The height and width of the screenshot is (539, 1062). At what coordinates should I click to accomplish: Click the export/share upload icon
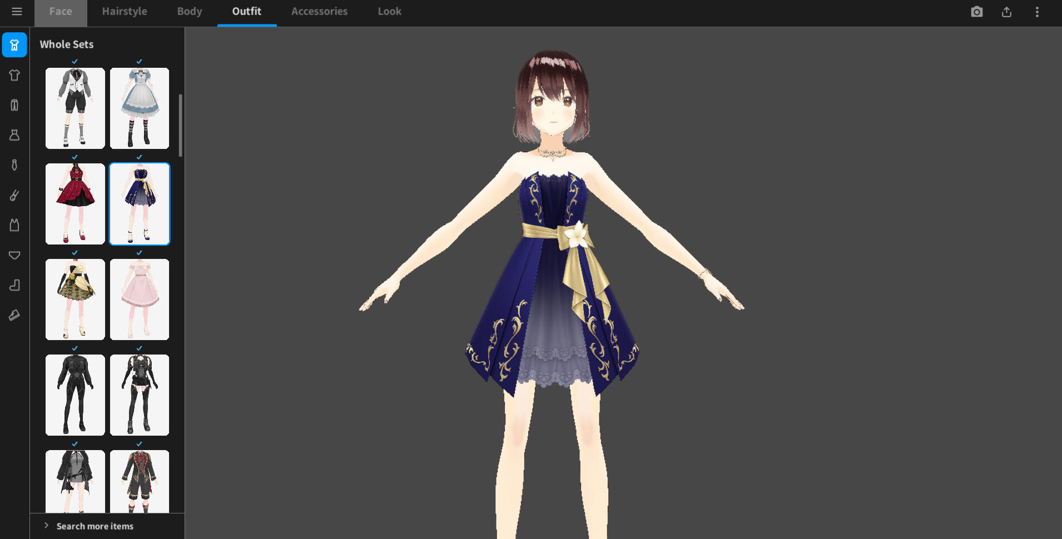pyautogui.click(x=1006, y=12)
